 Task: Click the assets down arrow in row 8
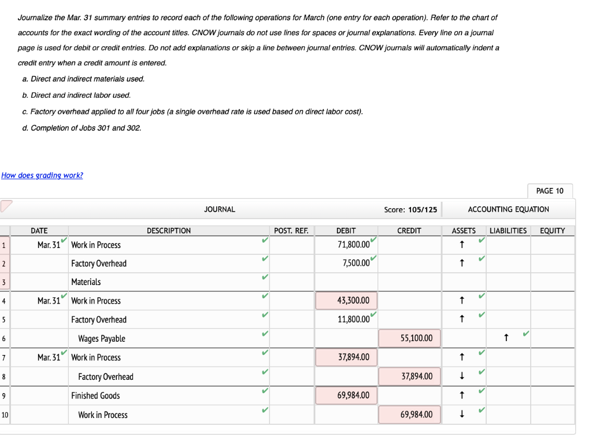(x=462, y=376)
